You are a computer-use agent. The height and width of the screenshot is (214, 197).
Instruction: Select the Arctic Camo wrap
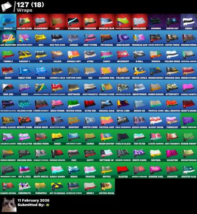click(x=91, y=121)
